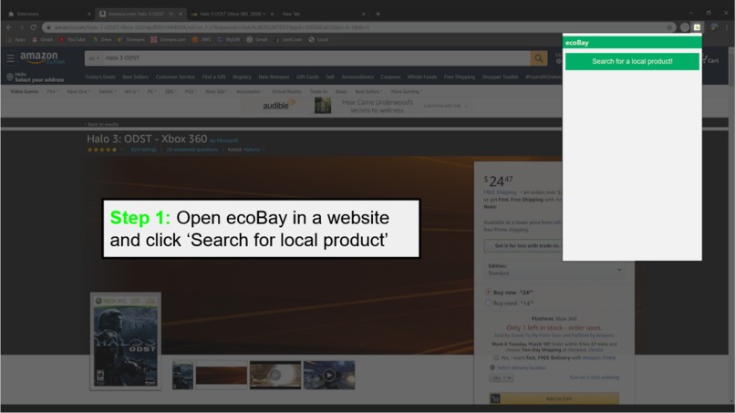Image resolution: width=735 pixels, height=413 pixels.
Task: Expand the PS4 category menu
Action: coord(52,91)
